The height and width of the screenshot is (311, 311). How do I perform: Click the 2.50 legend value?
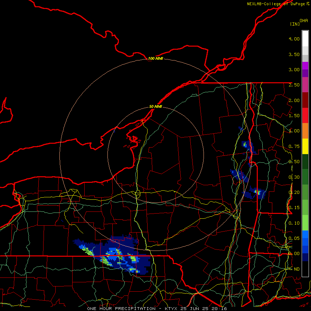(294, 85)
